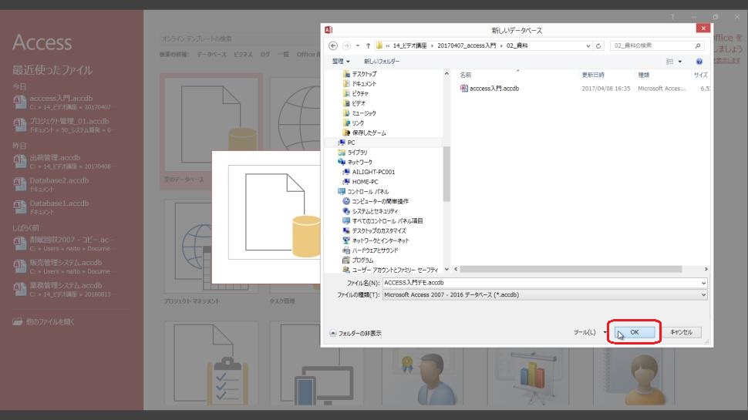Go up one folder level
This screenshot has height=420, width=748.
click(369, 45)
